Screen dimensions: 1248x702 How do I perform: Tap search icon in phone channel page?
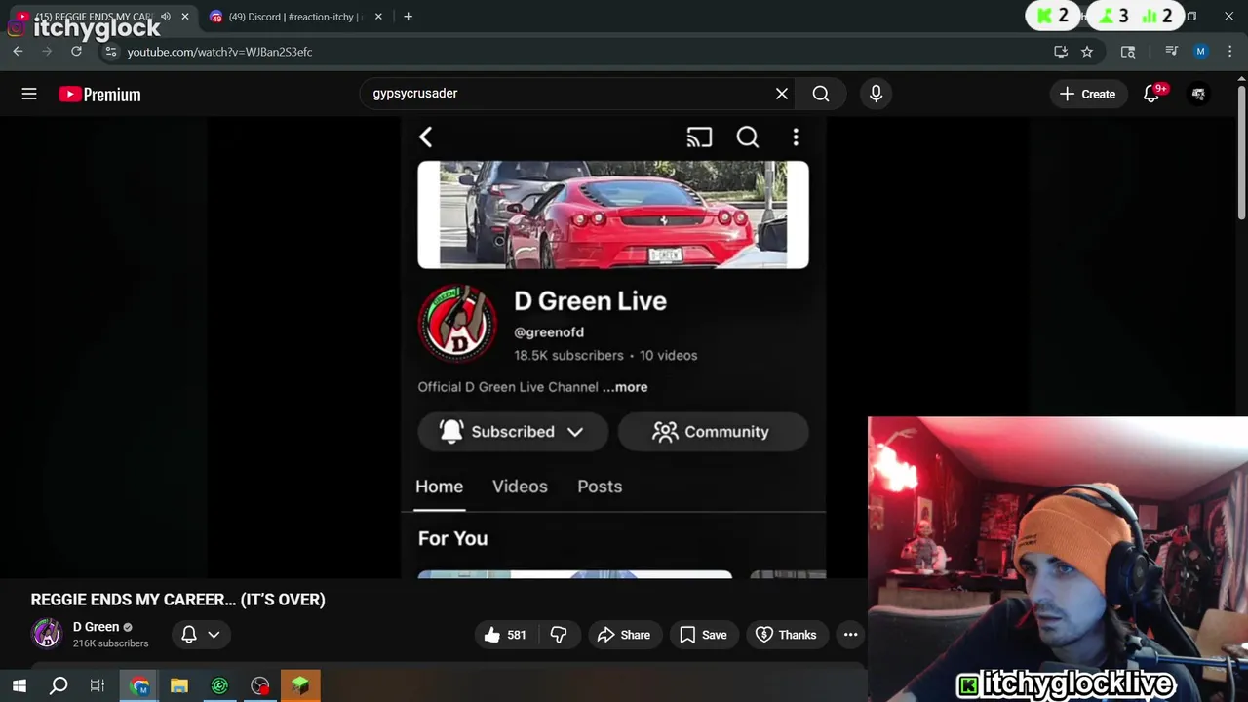748,137
